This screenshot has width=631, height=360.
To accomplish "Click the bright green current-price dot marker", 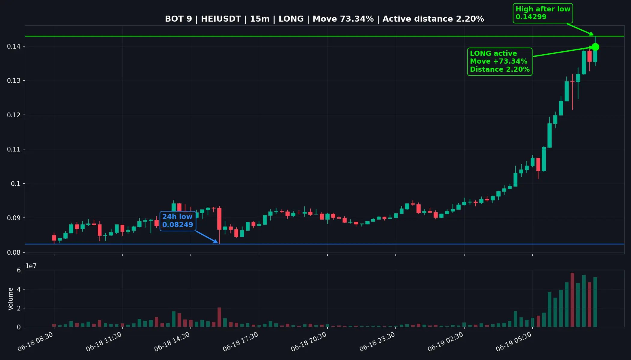I will pyautogui.click(x=595, y=47).
